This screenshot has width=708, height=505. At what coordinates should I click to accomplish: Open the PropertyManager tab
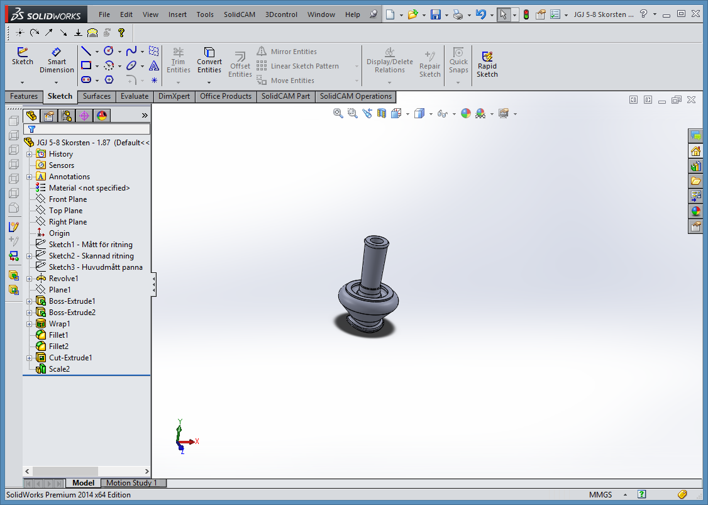[49, 116]
